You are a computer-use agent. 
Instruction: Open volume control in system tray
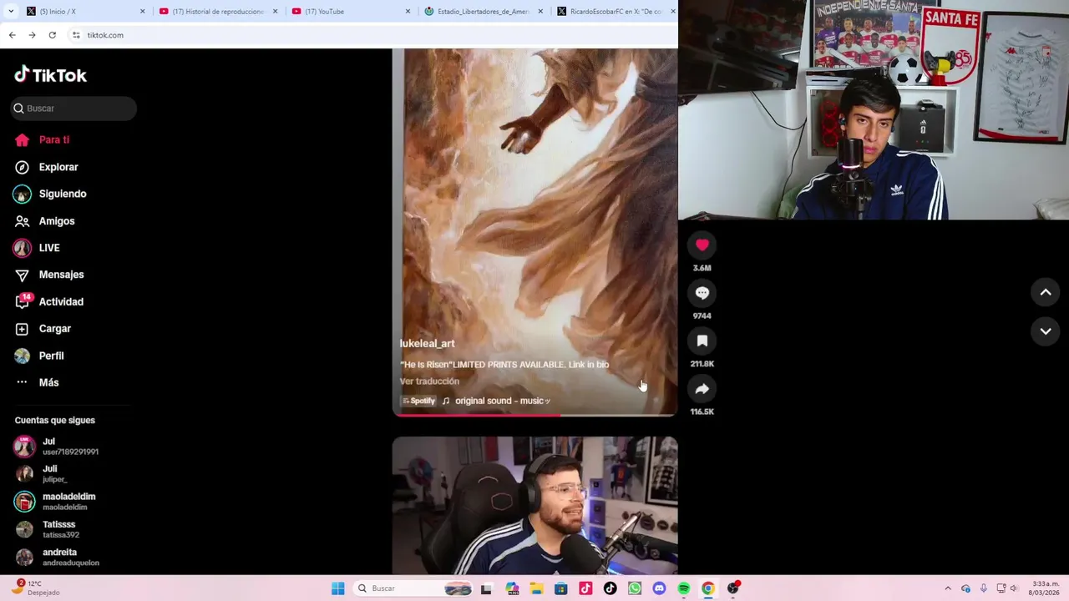pyautogui.click(x=1014, y=588)
